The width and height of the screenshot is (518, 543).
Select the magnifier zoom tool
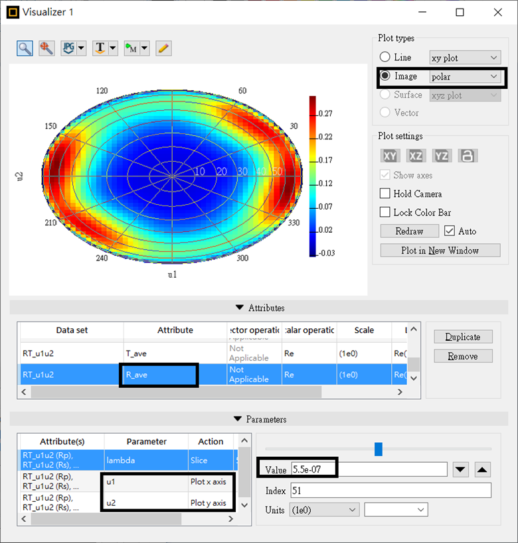pos(25,48)
